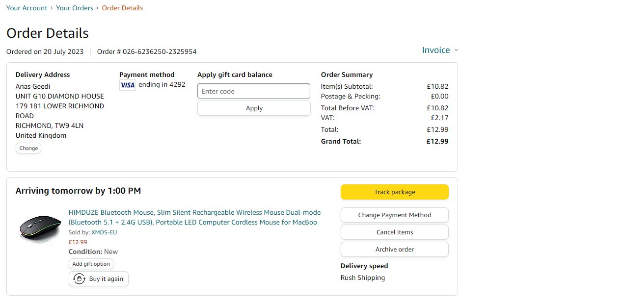Viewport: 623px width, 303px height.
Task: Click the Order Details breadcrumb text
Action: click(122, 8)
